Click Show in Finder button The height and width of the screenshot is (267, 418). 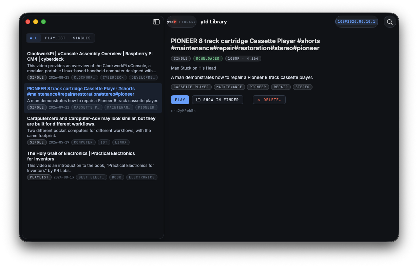coord(217,100)
